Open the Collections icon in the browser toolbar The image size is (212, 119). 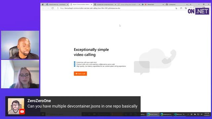[x=186, y=8]
